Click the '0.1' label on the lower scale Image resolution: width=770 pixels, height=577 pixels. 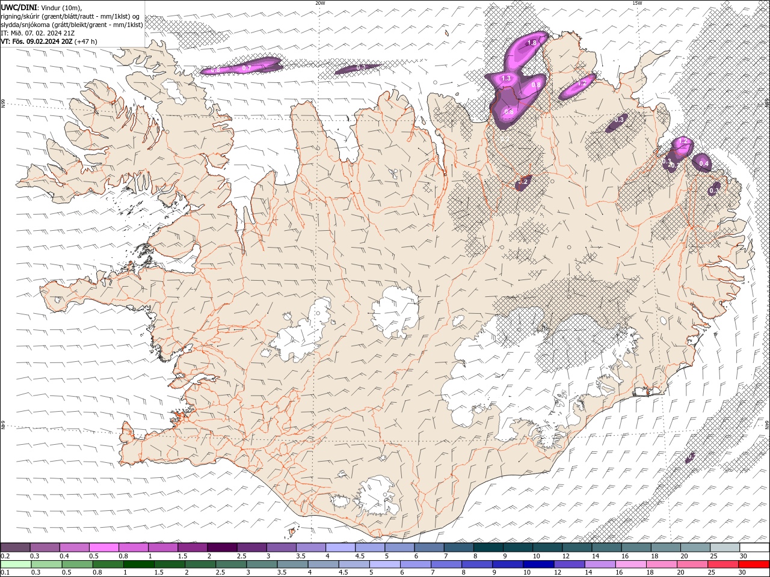[x=5, y=573]
